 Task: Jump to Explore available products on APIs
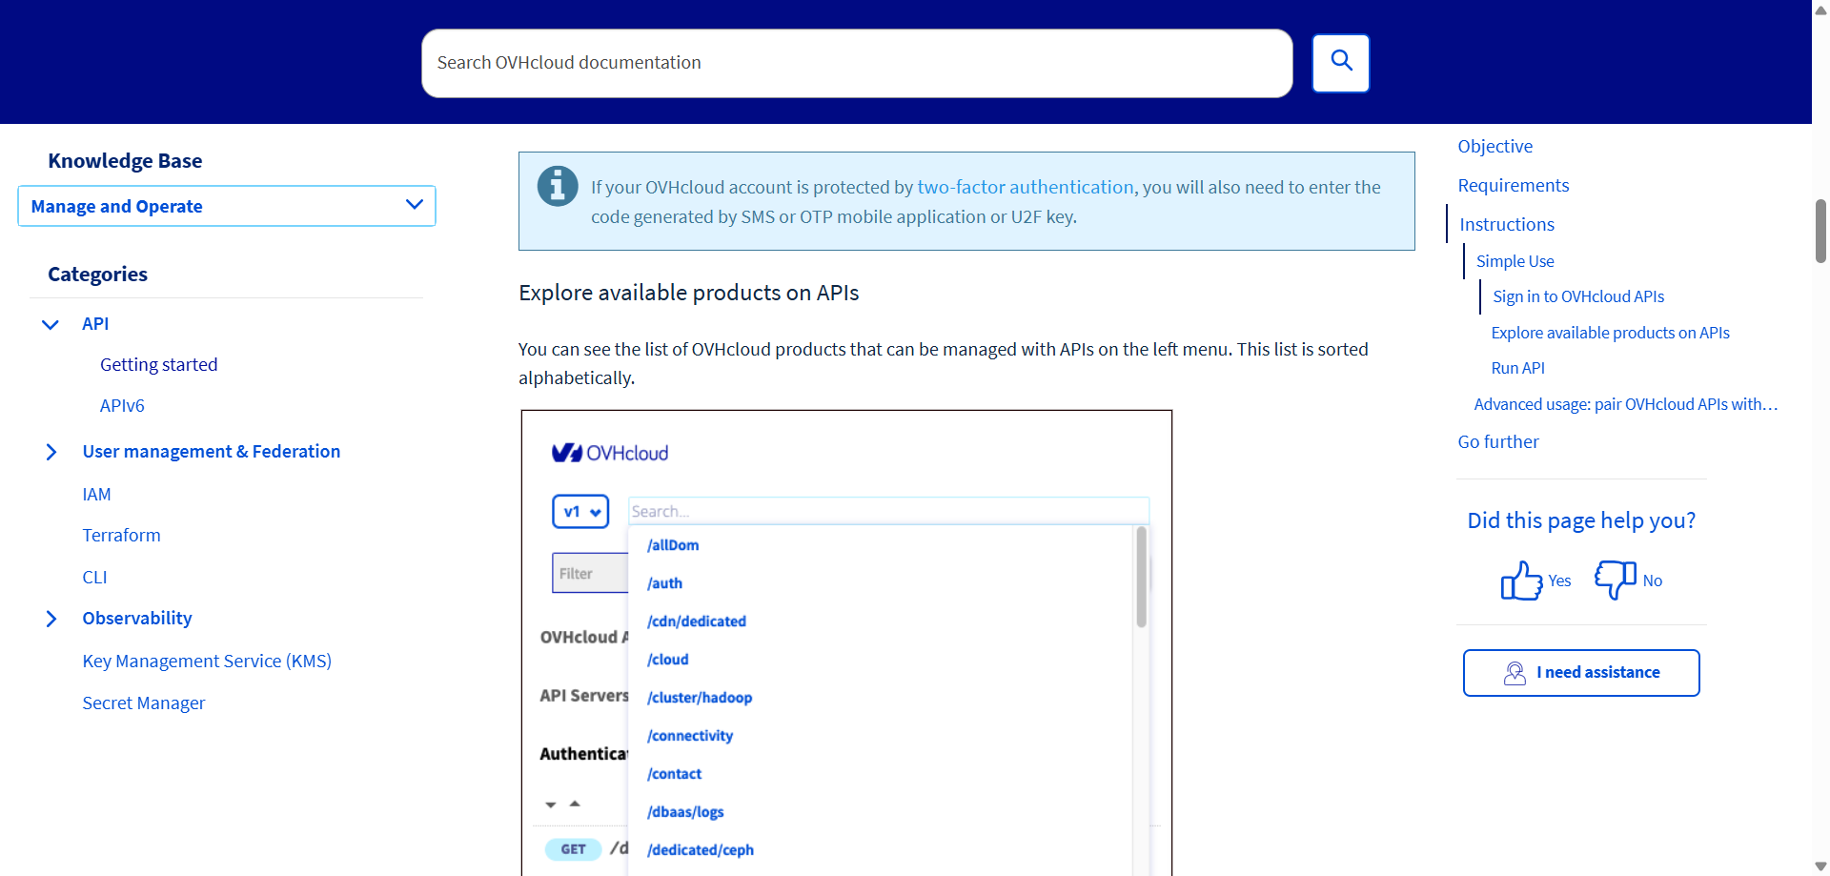[x=1611, y=333]
